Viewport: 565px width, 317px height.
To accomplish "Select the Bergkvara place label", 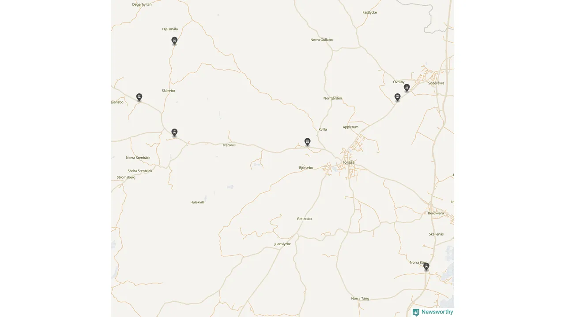I will coord(436,213).
